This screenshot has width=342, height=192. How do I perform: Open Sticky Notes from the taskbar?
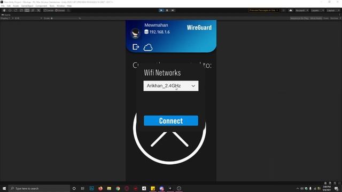coord(153,188)
